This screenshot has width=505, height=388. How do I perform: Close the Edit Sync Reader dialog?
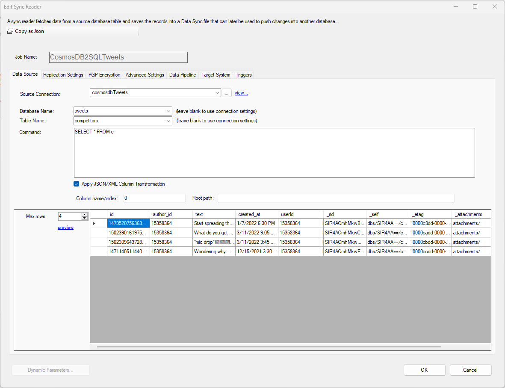(495, 6)
